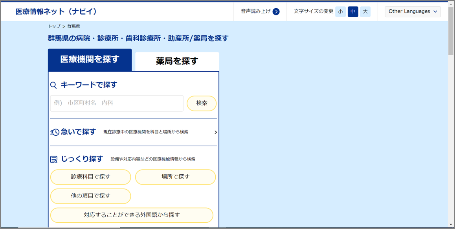Click the 設備や対応内容などの医療機能情報から検索 description
This screenshot has height=229, width=455.
[153, 159]
